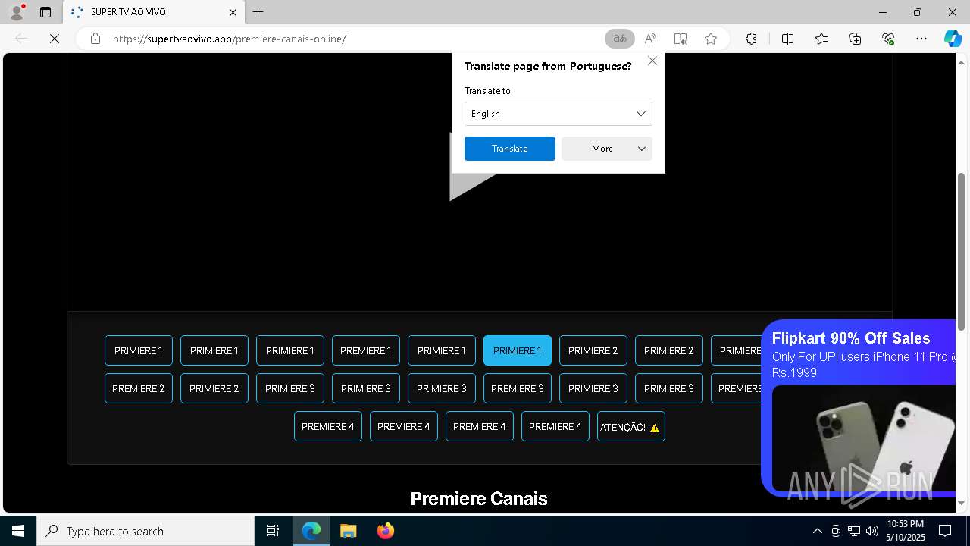
Task: Stop loading the page
Action: 55,39
